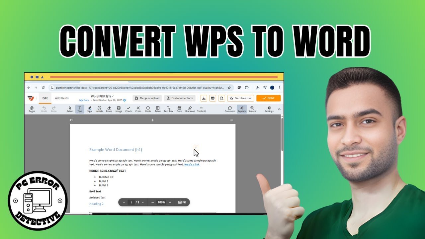Open the Pages panel
Screen dimensions: 425x239
32,109
